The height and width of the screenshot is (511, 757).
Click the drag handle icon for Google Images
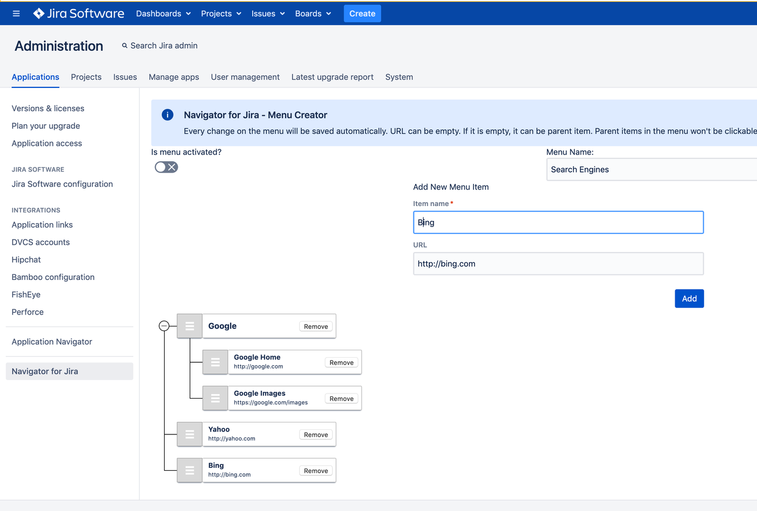(215, 399)
